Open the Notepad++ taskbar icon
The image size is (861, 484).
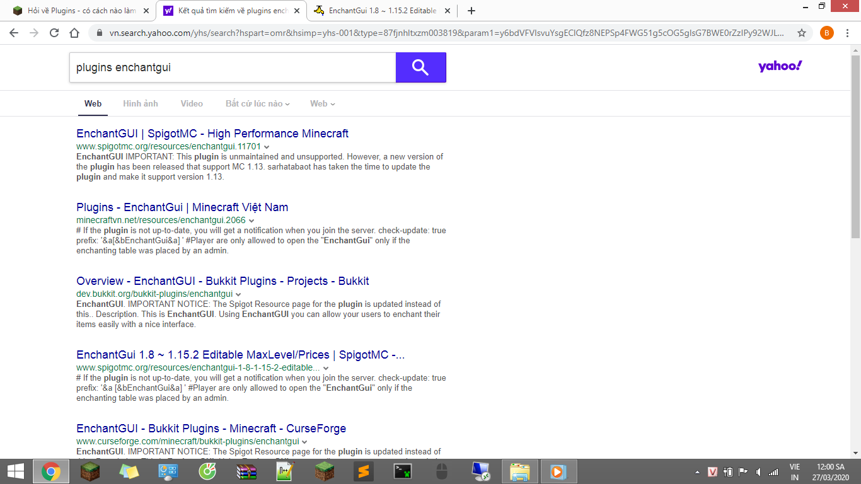click(x=286, y=471)
